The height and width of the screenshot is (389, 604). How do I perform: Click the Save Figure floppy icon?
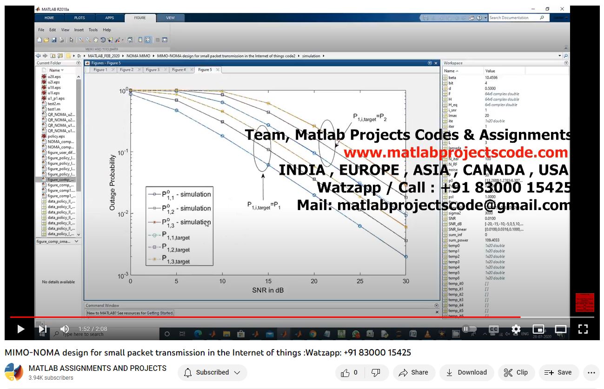tap(54, 40)
